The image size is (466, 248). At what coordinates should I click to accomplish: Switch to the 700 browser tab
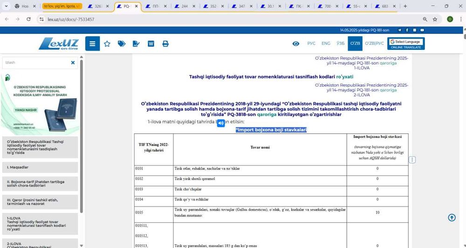(x=329, y=6)
